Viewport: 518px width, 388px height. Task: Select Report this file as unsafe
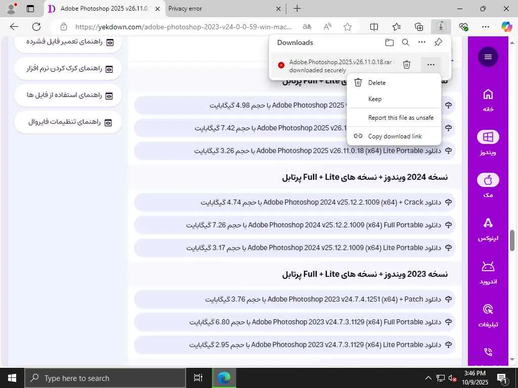(394, 118)
